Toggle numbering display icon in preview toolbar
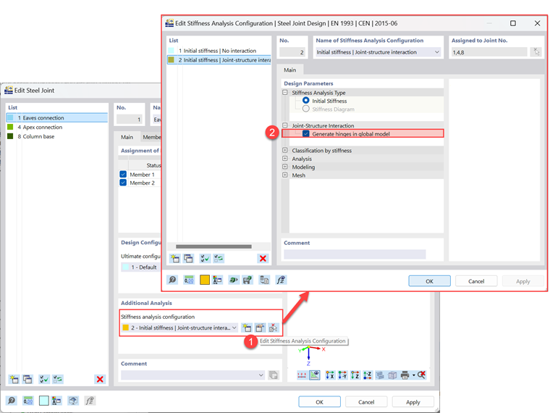The image size is (550, 413). (x=302, y=375)
